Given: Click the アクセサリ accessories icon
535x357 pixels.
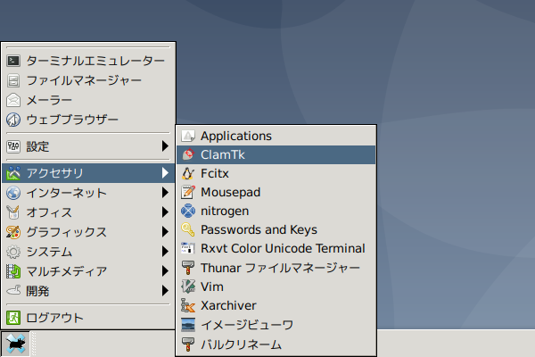Looking at the screenshot, I should point(13,173).
